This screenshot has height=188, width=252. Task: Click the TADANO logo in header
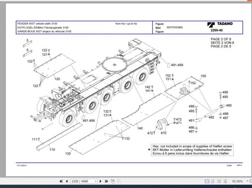point(220,24)
